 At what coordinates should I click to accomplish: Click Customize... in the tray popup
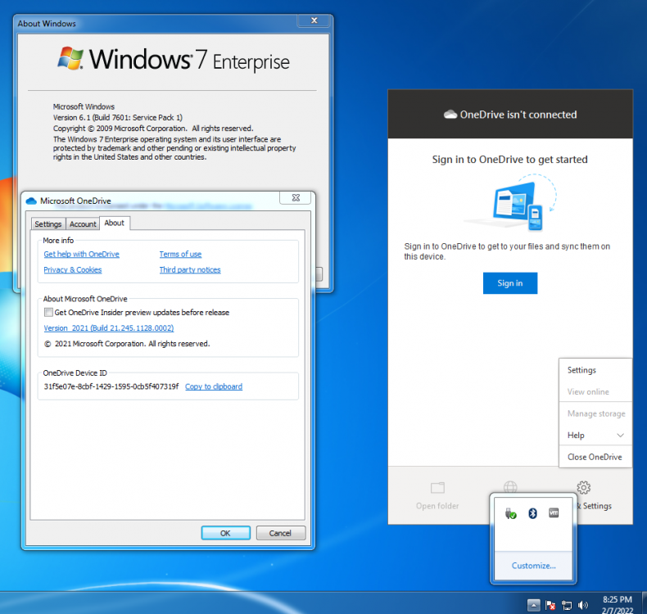pos(533,566)
